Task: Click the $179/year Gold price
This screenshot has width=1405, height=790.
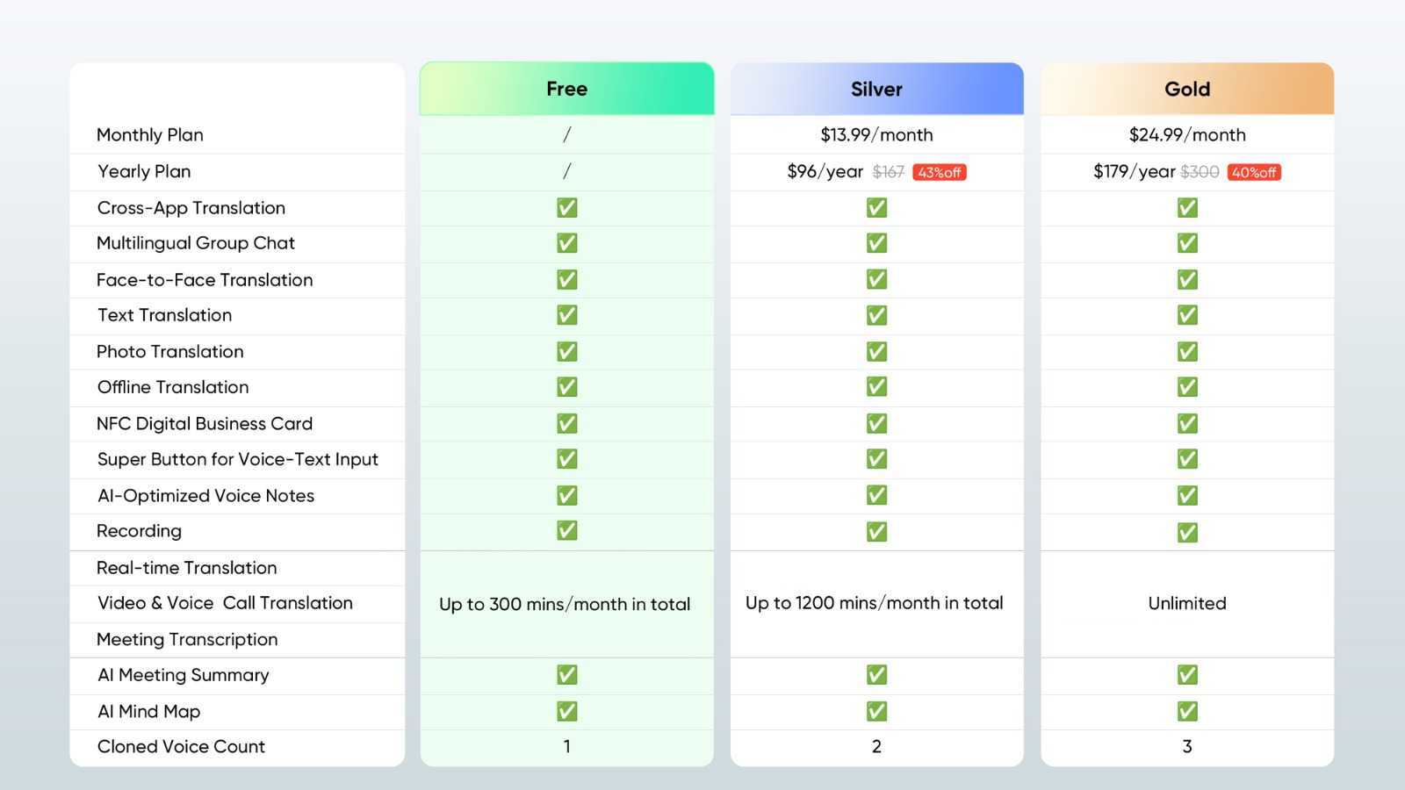Action: (x=1134, y=171)
